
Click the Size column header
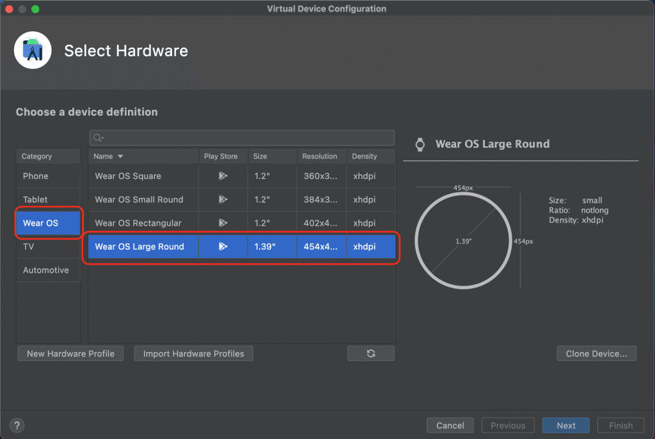(x=272, y=156)
